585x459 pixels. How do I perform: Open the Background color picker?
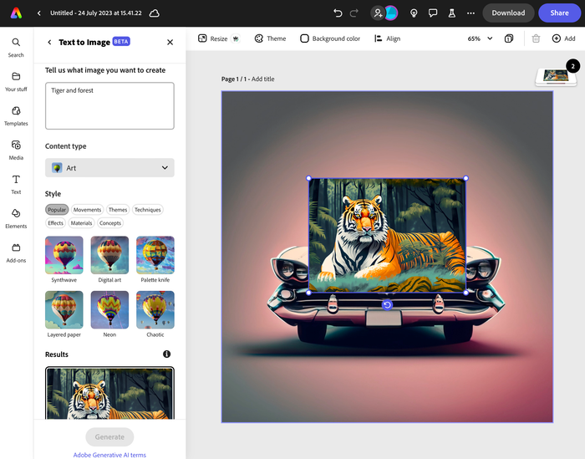[x=330, y=38]
